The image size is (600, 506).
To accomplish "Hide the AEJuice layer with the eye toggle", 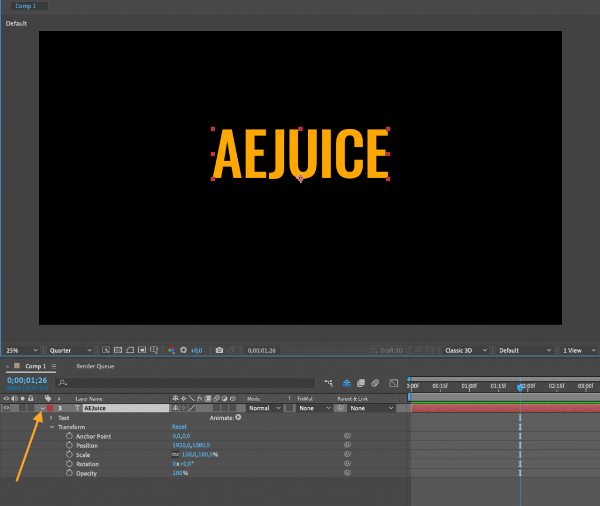I will 6,408.
